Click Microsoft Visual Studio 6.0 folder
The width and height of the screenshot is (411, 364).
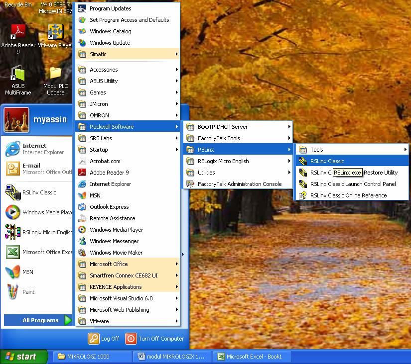point(128,298)
